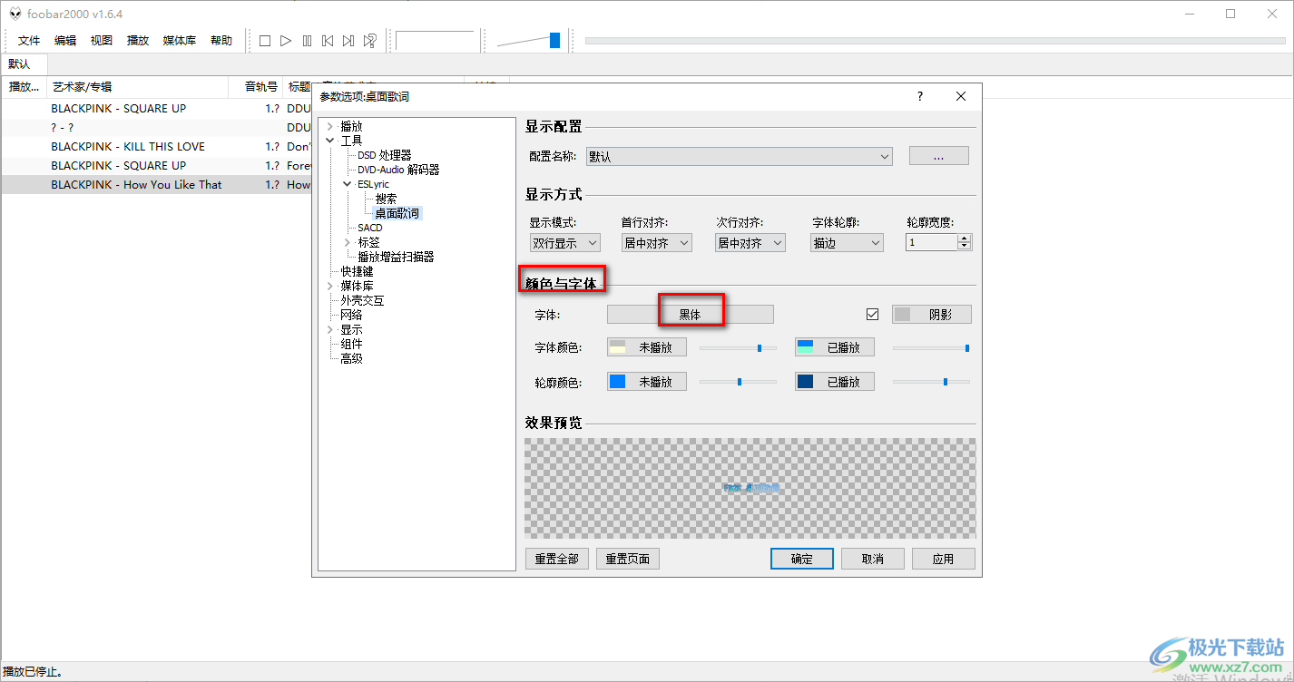Click the 重置全部 button
The width and height of the screenshot is (1294, 682).
point(556,559)
